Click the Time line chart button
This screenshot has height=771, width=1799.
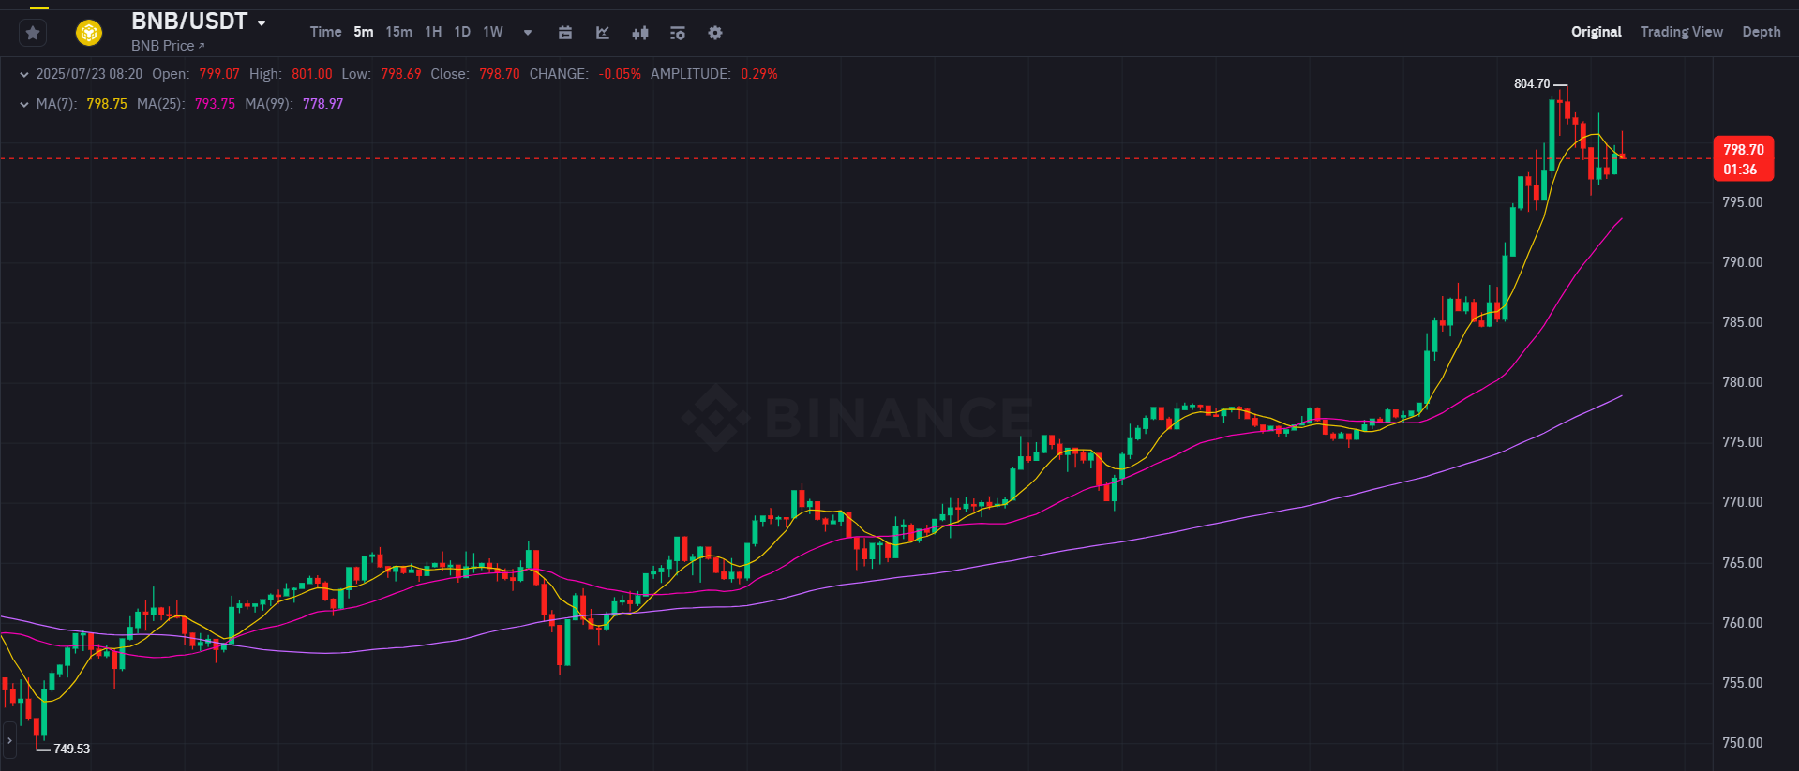tap(325, 32)
